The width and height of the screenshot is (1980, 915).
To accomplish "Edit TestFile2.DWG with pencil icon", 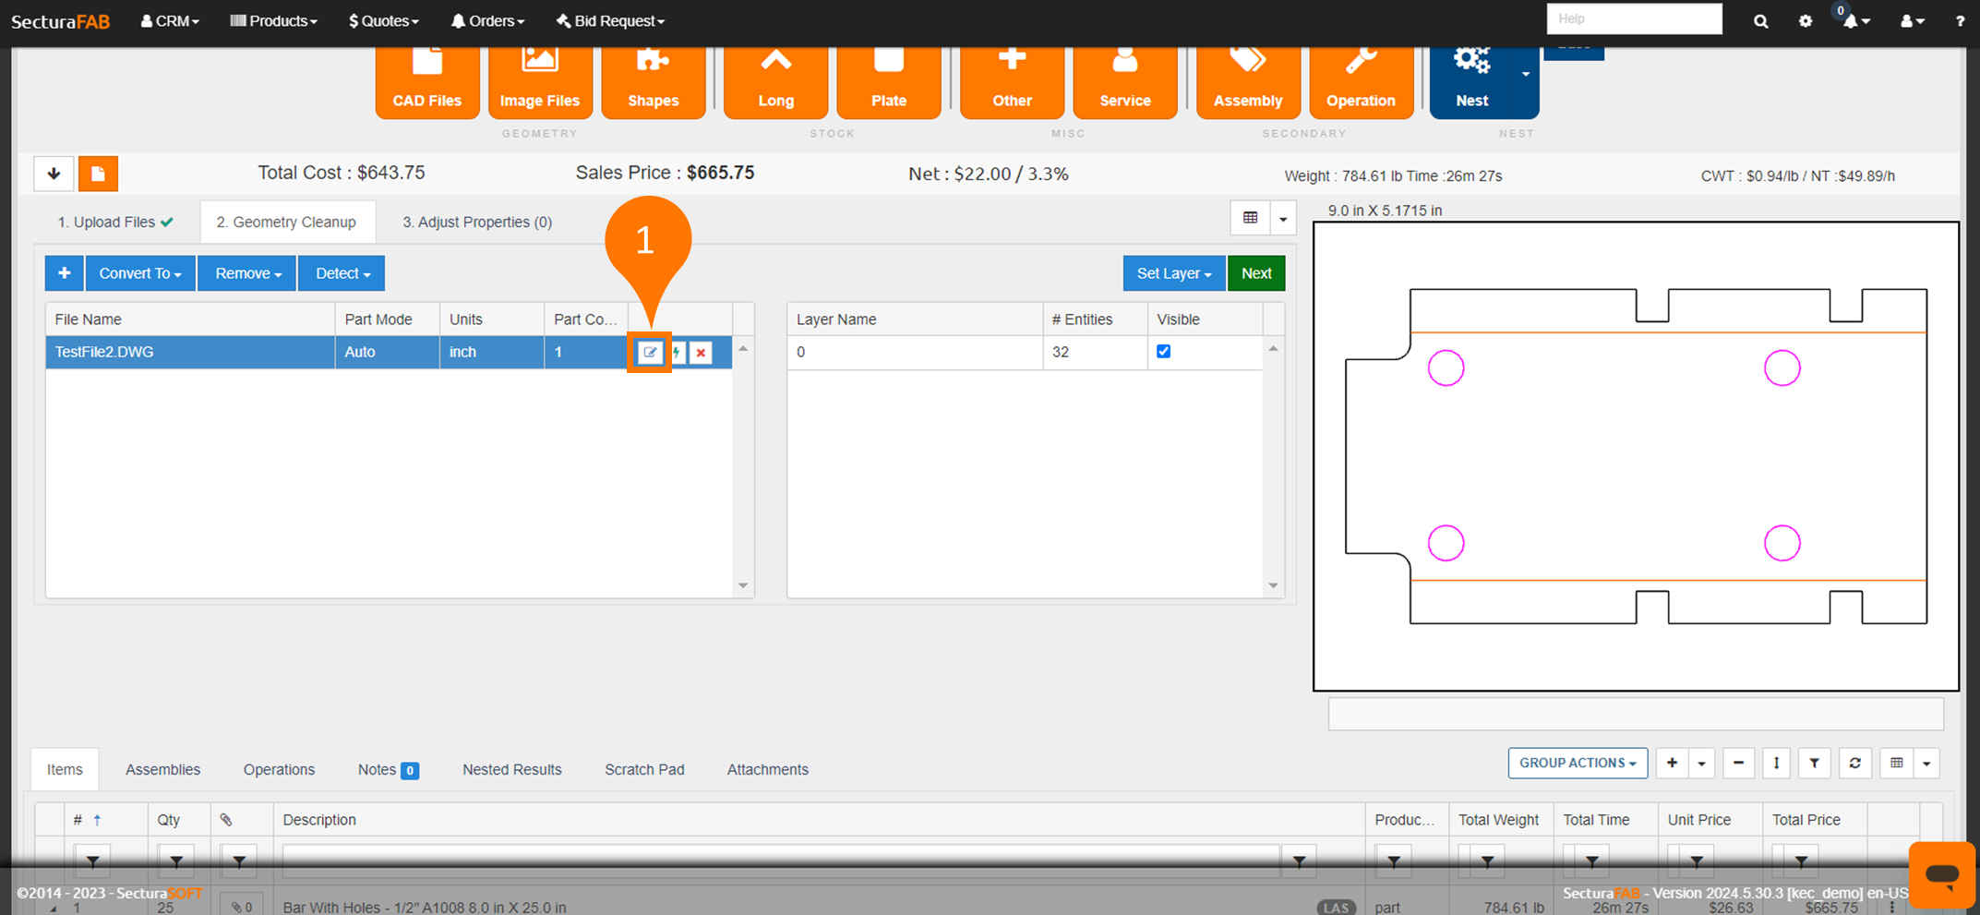I will 650,352.
